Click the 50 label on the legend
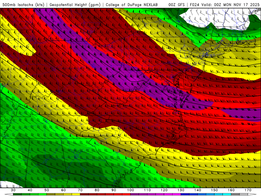 (47, 190)
